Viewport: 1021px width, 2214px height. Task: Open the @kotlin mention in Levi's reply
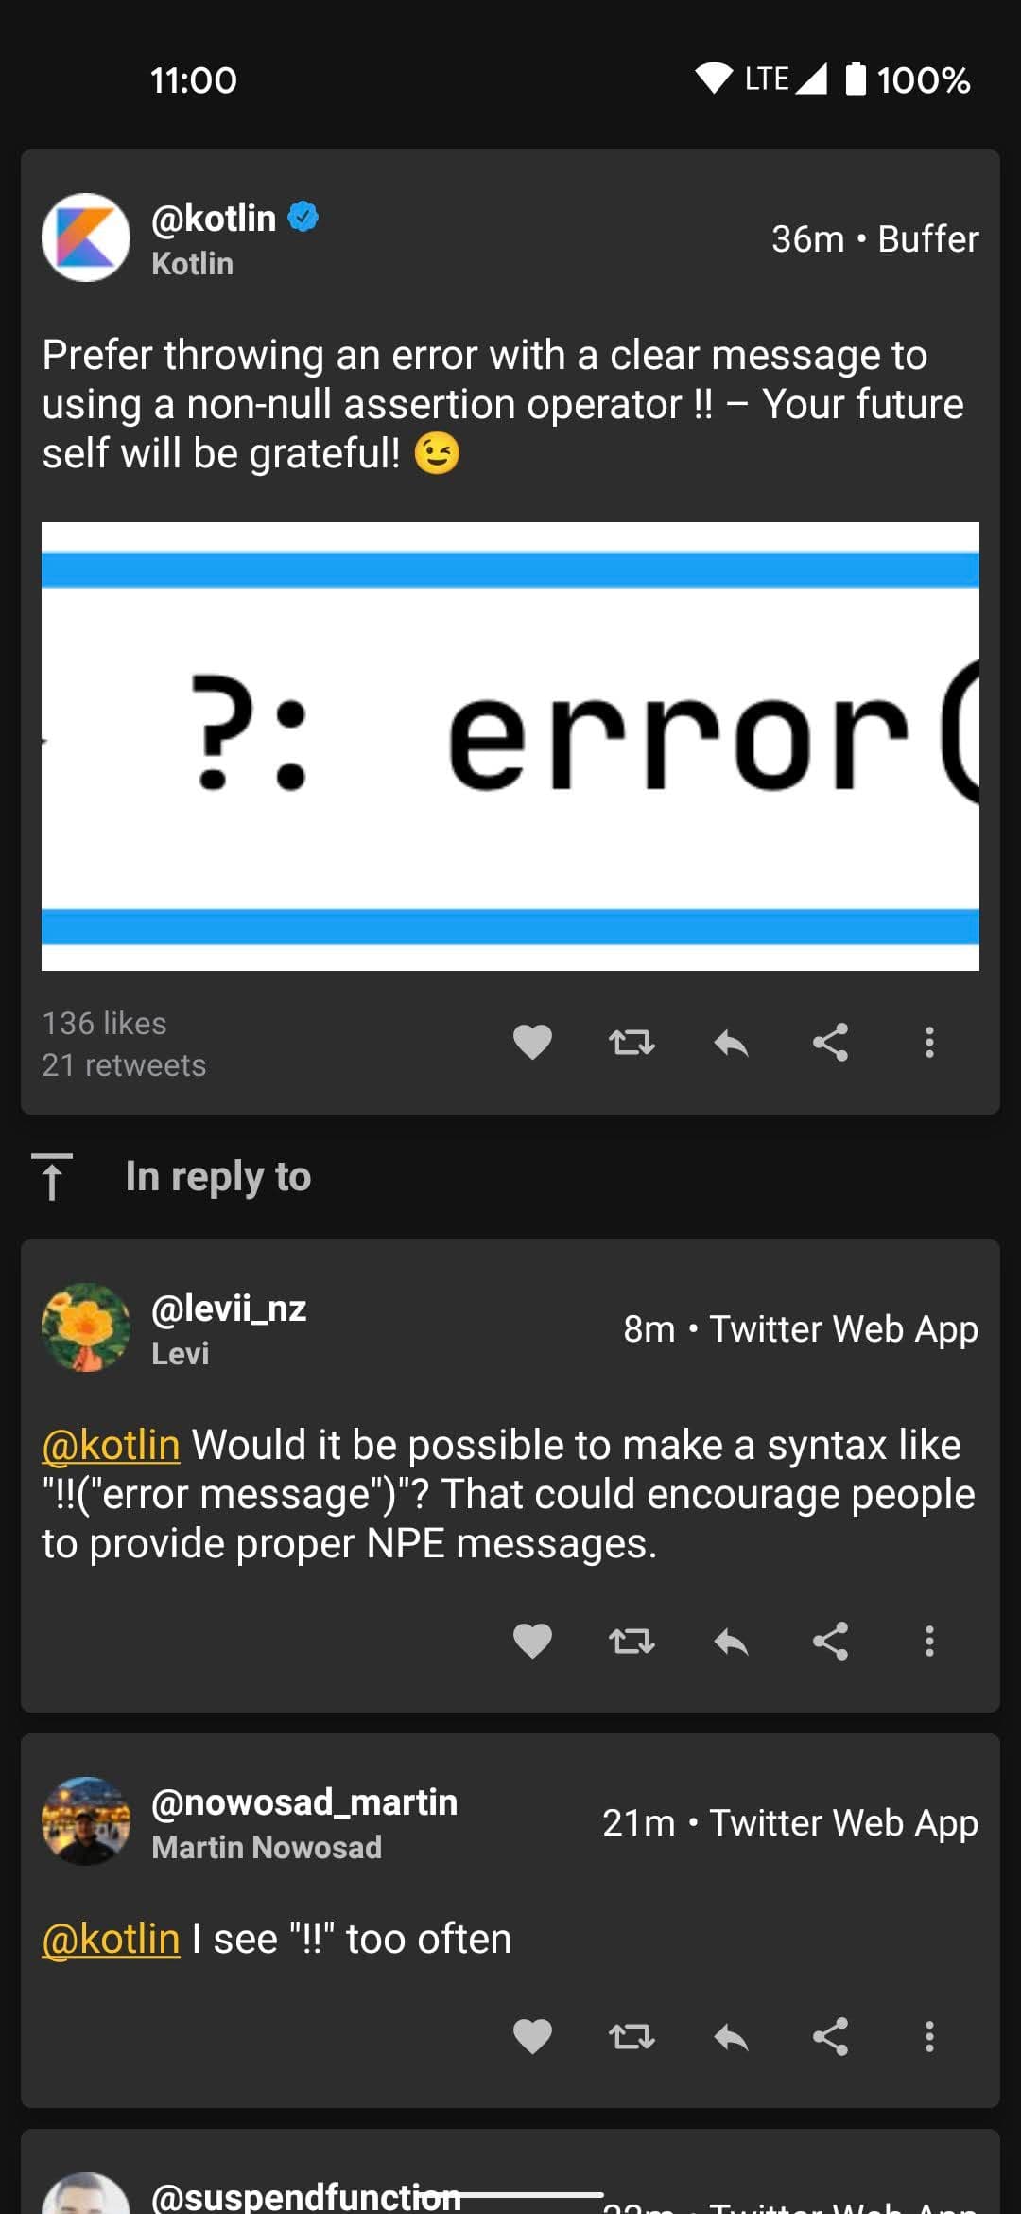click(110, 1444)
